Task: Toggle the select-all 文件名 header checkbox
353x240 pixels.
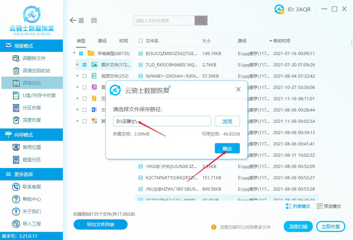Action: click(141, 41)
